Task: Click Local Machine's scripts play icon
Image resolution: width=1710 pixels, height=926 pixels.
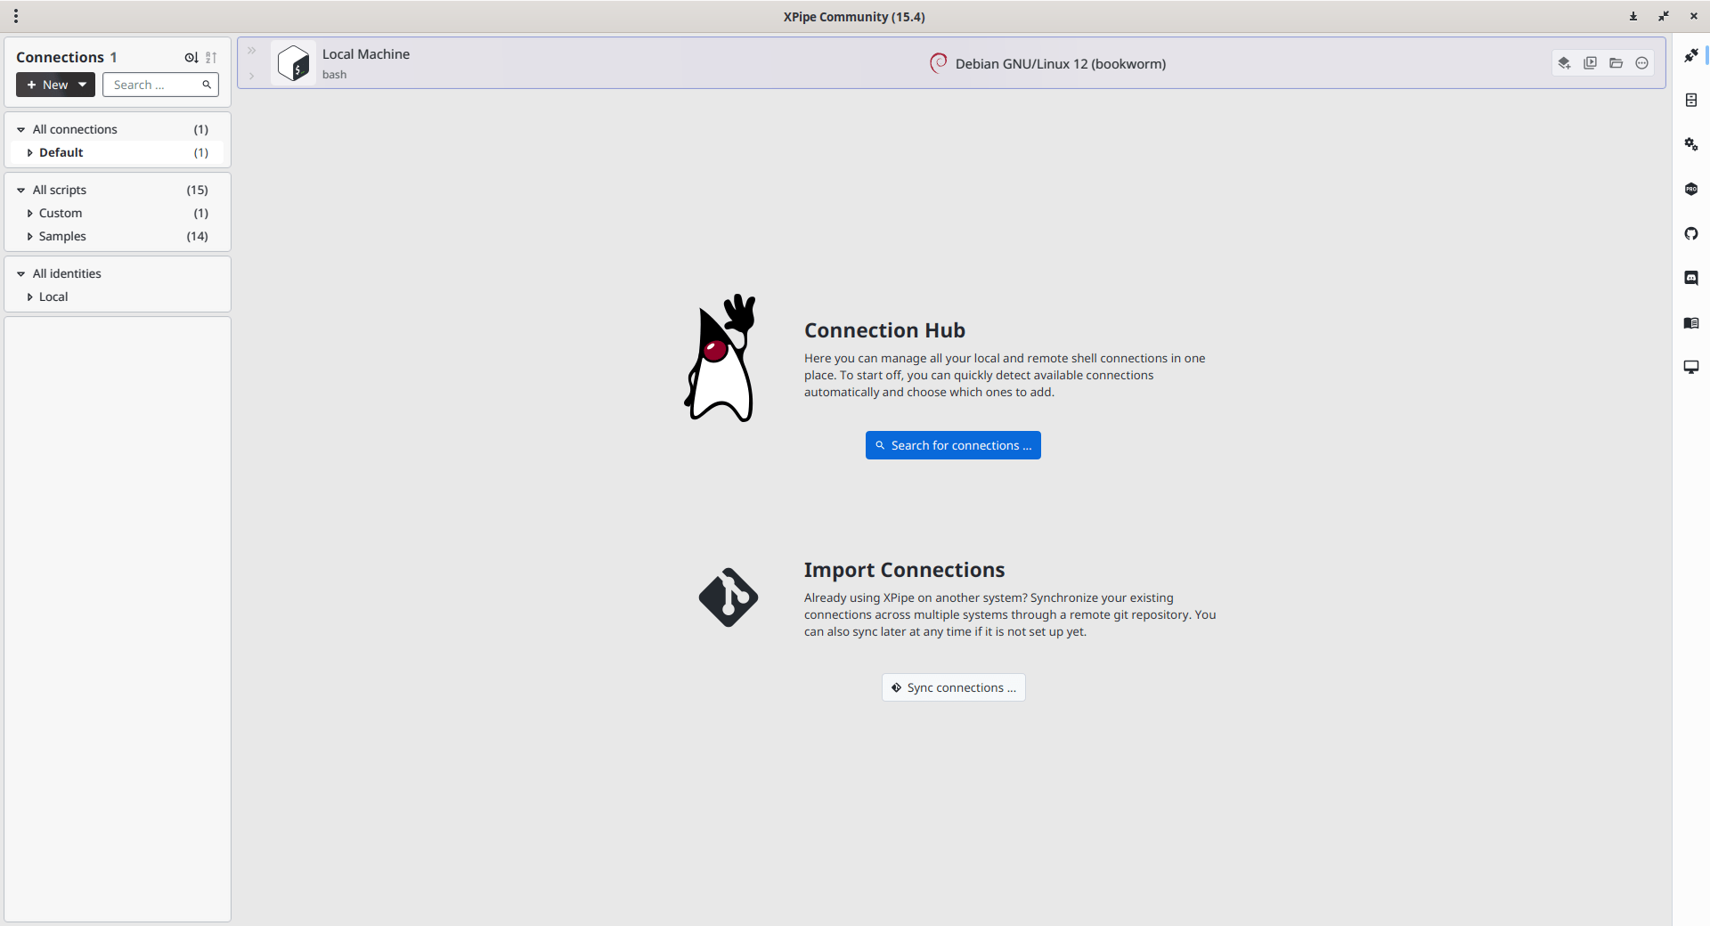Action: [x=1590, y=63]
